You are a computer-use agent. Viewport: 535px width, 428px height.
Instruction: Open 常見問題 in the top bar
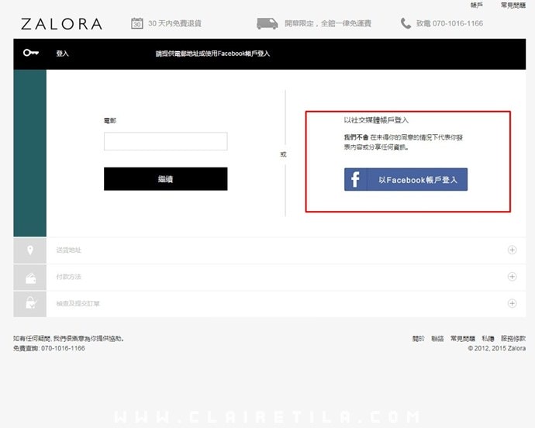513,5
